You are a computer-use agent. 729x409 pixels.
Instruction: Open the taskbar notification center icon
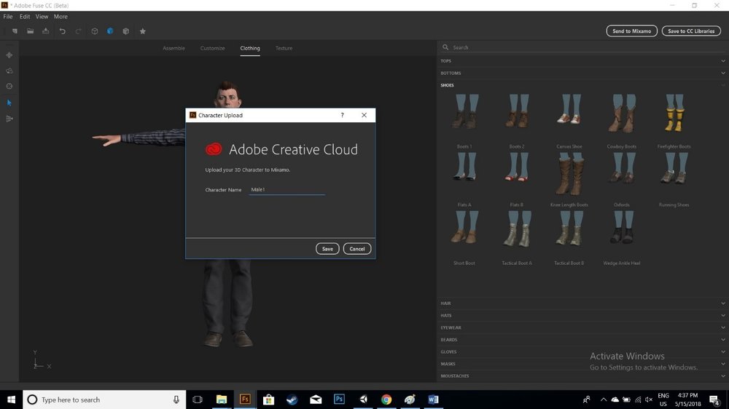click(x=714, y=400)
